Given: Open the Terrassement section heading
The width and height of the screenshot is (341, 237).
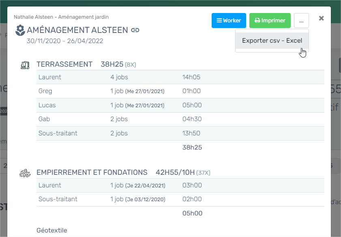Looking at the screenshot, I should tap(64, 64).
